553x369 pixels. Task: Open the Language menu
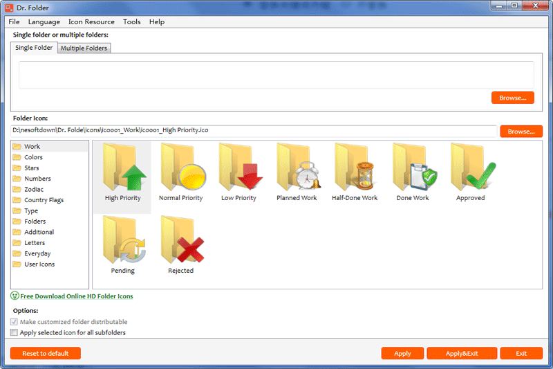tap(44, 22)
